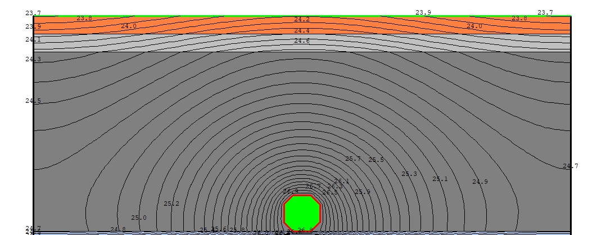Pick the 25.7 isotherm label

pyautogui.click(x=353, y=159)
